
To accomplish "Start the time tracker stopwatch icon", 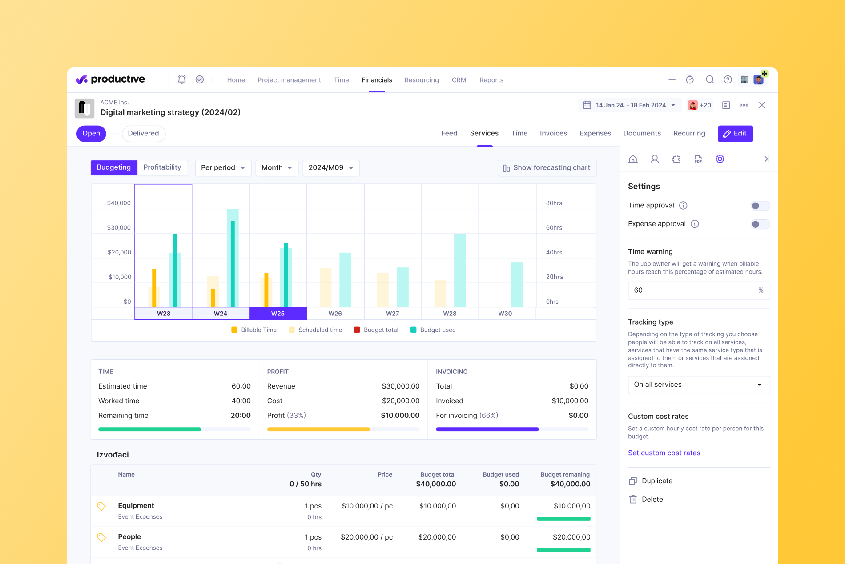I will (690, 79).
